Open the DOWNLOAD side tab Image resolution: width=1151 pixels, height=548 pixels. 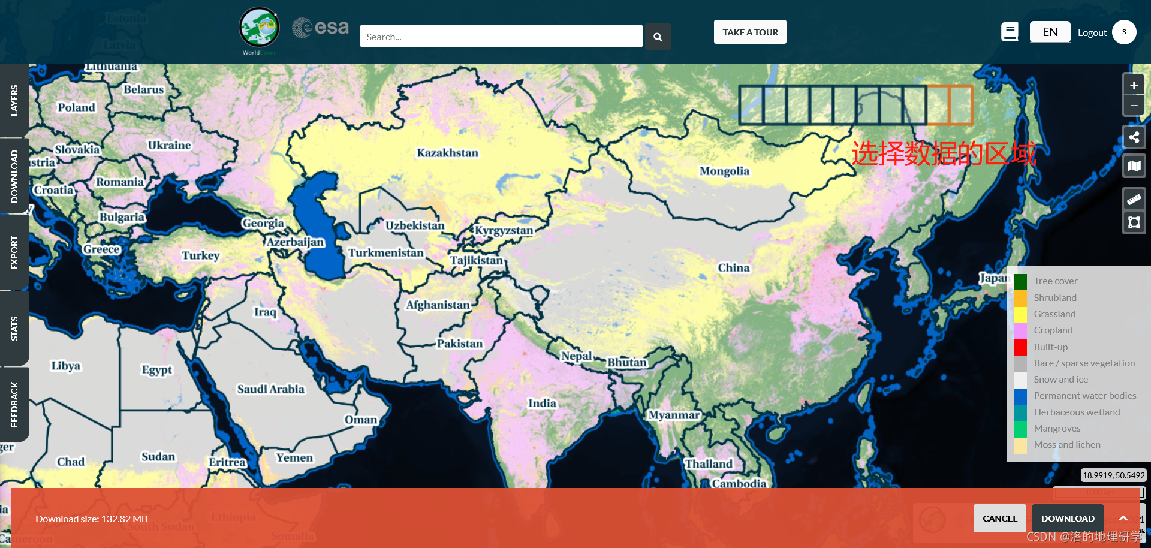(14, 176)
